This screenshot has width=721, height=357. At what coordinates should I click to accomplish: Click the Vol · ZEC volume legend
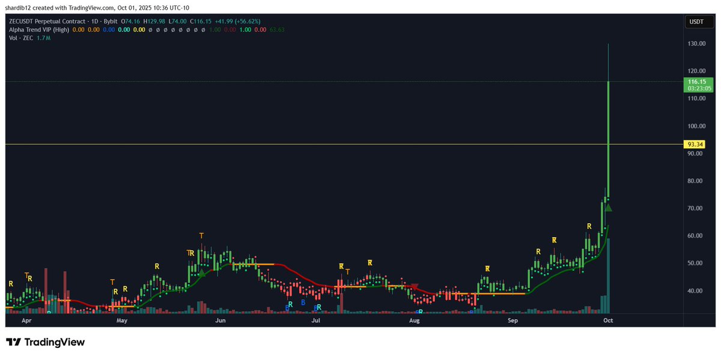point(21,38)
